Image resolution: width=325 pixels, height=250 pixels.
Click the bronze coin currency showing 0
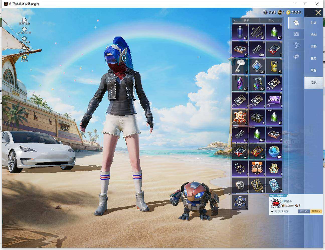coord(281,12)
